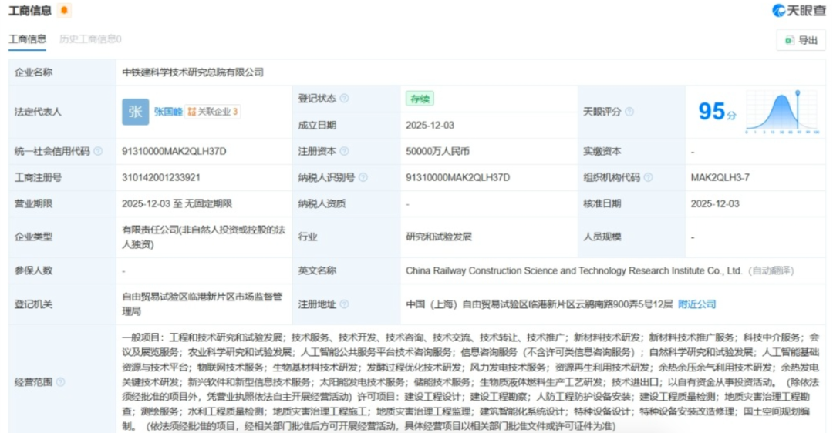Open the 工商信息 tab
This screenshot has height=433, width=833.
27,39
